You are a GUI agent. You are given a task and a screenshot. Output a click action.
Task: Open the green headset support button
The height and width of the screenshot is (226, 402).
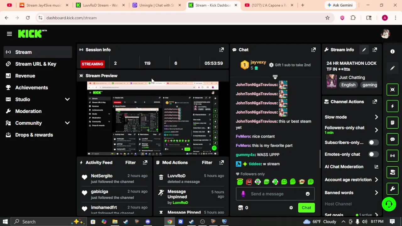point(389,204)
